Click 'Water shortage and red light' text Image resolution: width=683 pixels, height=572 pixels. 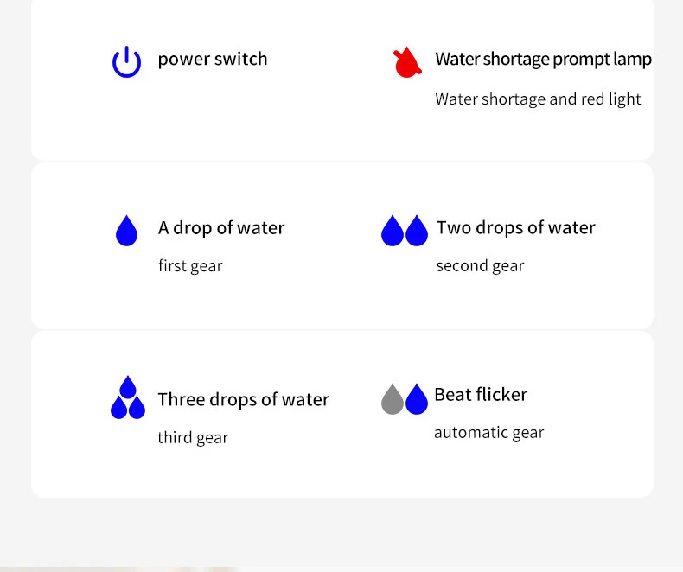[538, 99]
